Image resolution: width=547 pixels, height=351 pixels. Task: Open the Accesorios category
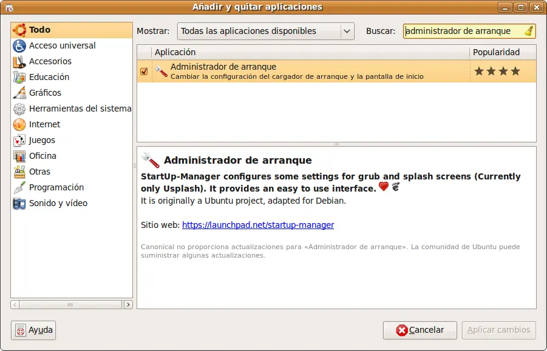[x=49, y=61]
